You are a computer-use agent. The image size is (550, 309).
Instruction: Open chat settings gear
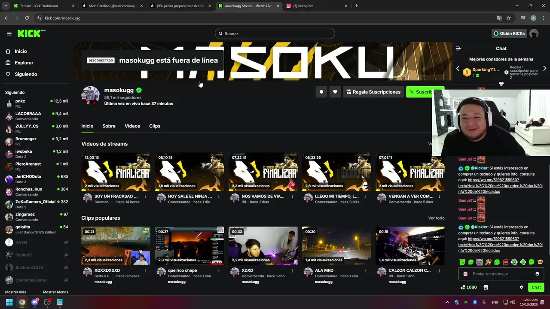tap(521, 287)
